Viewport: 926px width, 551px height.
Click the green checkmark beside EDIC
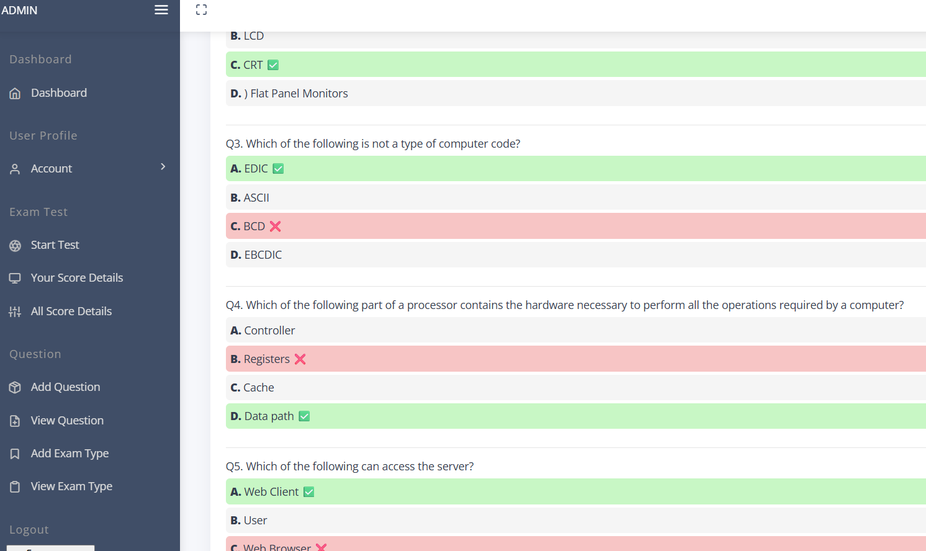point(278,169)
